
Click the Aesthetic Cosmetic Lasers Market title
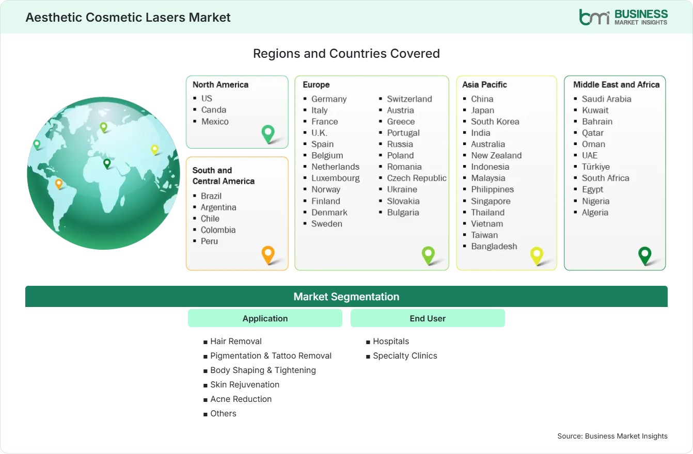[x=128, y=18]
